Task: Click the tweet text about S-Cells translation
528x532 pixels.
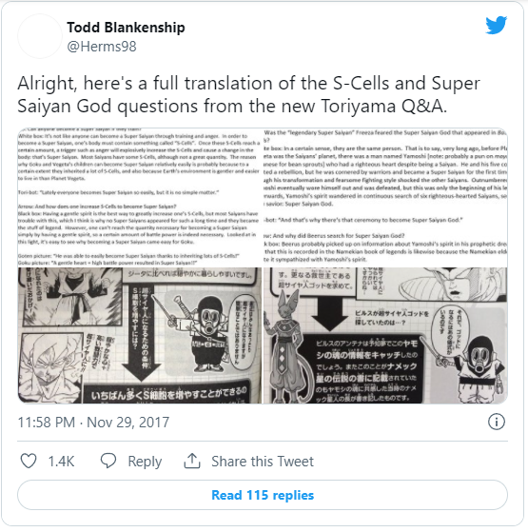Action: point(249,94)
